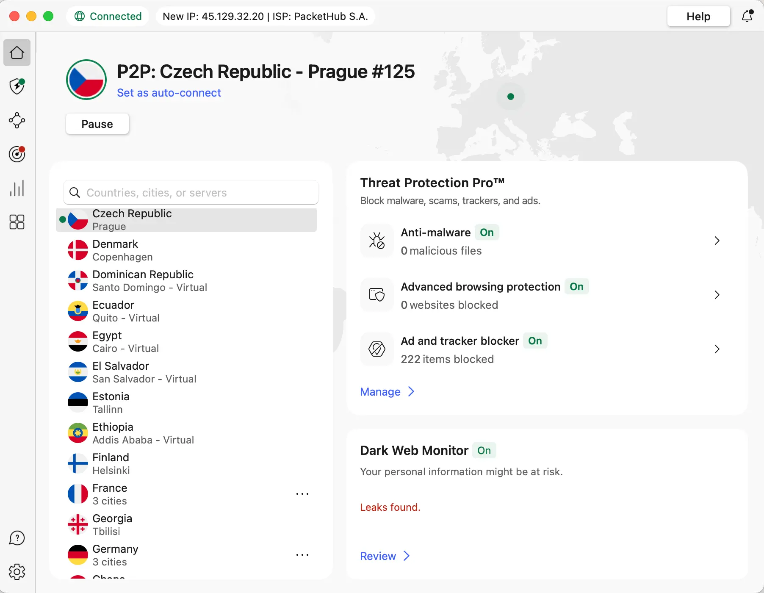The height and width of the screenshot is (593, 764).
Task: Click the Connected status pill
Action: pyautogui.click(x=108, y=16)
